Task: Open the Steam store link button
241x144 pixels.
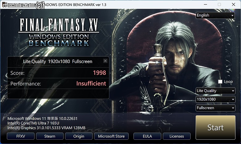Action: (50, 136)
